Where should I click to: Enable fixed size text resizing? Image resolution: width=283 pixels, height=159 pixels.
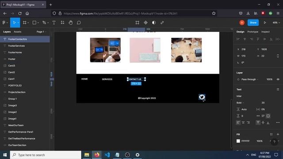click(x=268, y=116)
